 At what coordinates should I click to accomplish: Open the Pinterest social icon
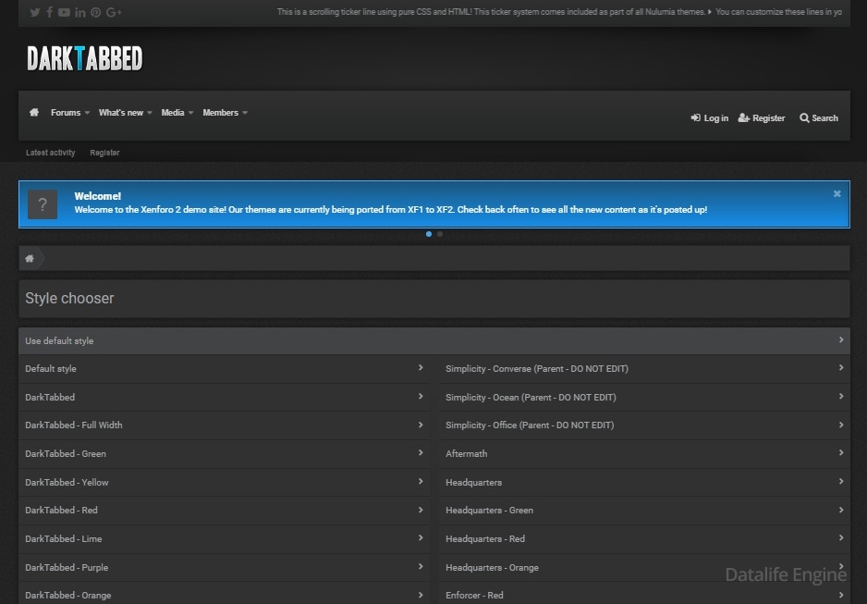coord(95,12)
